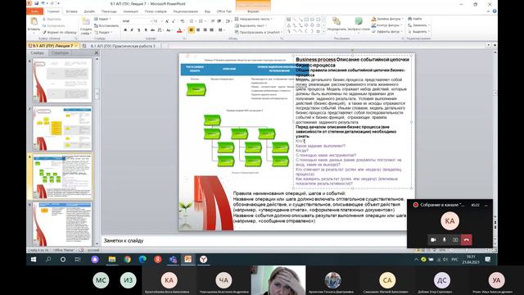Click share screen icon in meeting window

[455, 240]
